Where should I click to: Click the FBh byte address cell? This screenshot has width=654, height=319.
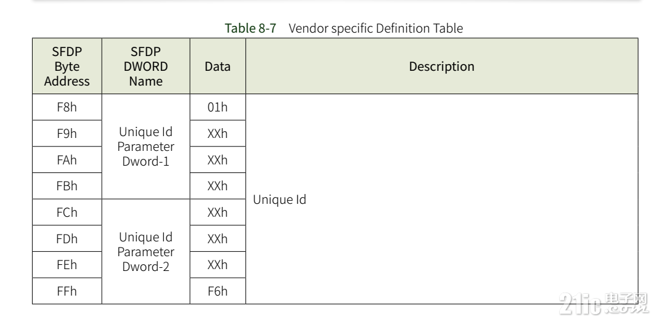coord(67,186)
